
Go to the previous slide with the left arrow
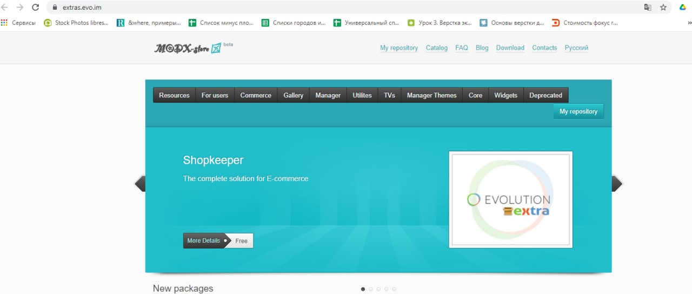(139, 184)
